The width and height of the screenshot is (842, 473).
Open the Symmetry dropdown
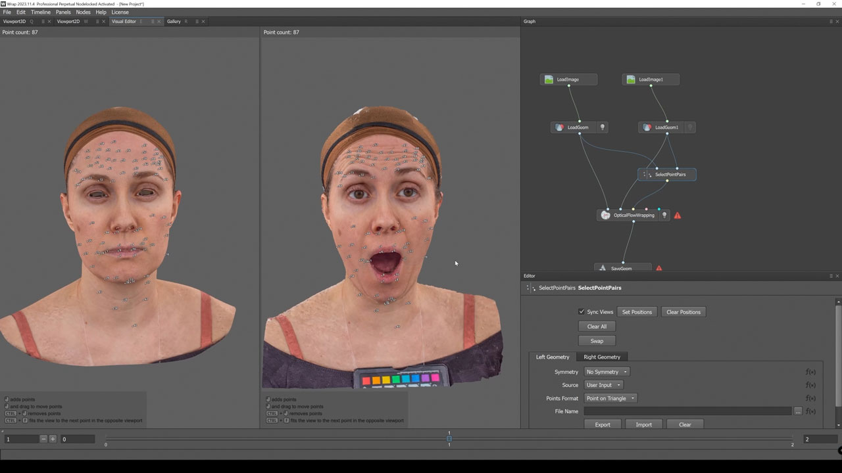coord(607,372)
